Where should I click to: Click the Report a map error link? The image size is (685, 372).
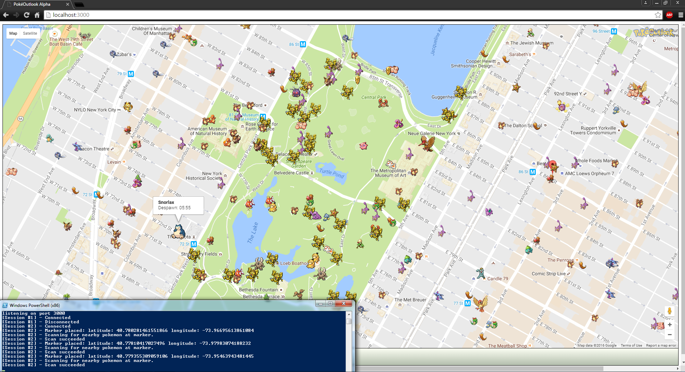coord(661,346)
